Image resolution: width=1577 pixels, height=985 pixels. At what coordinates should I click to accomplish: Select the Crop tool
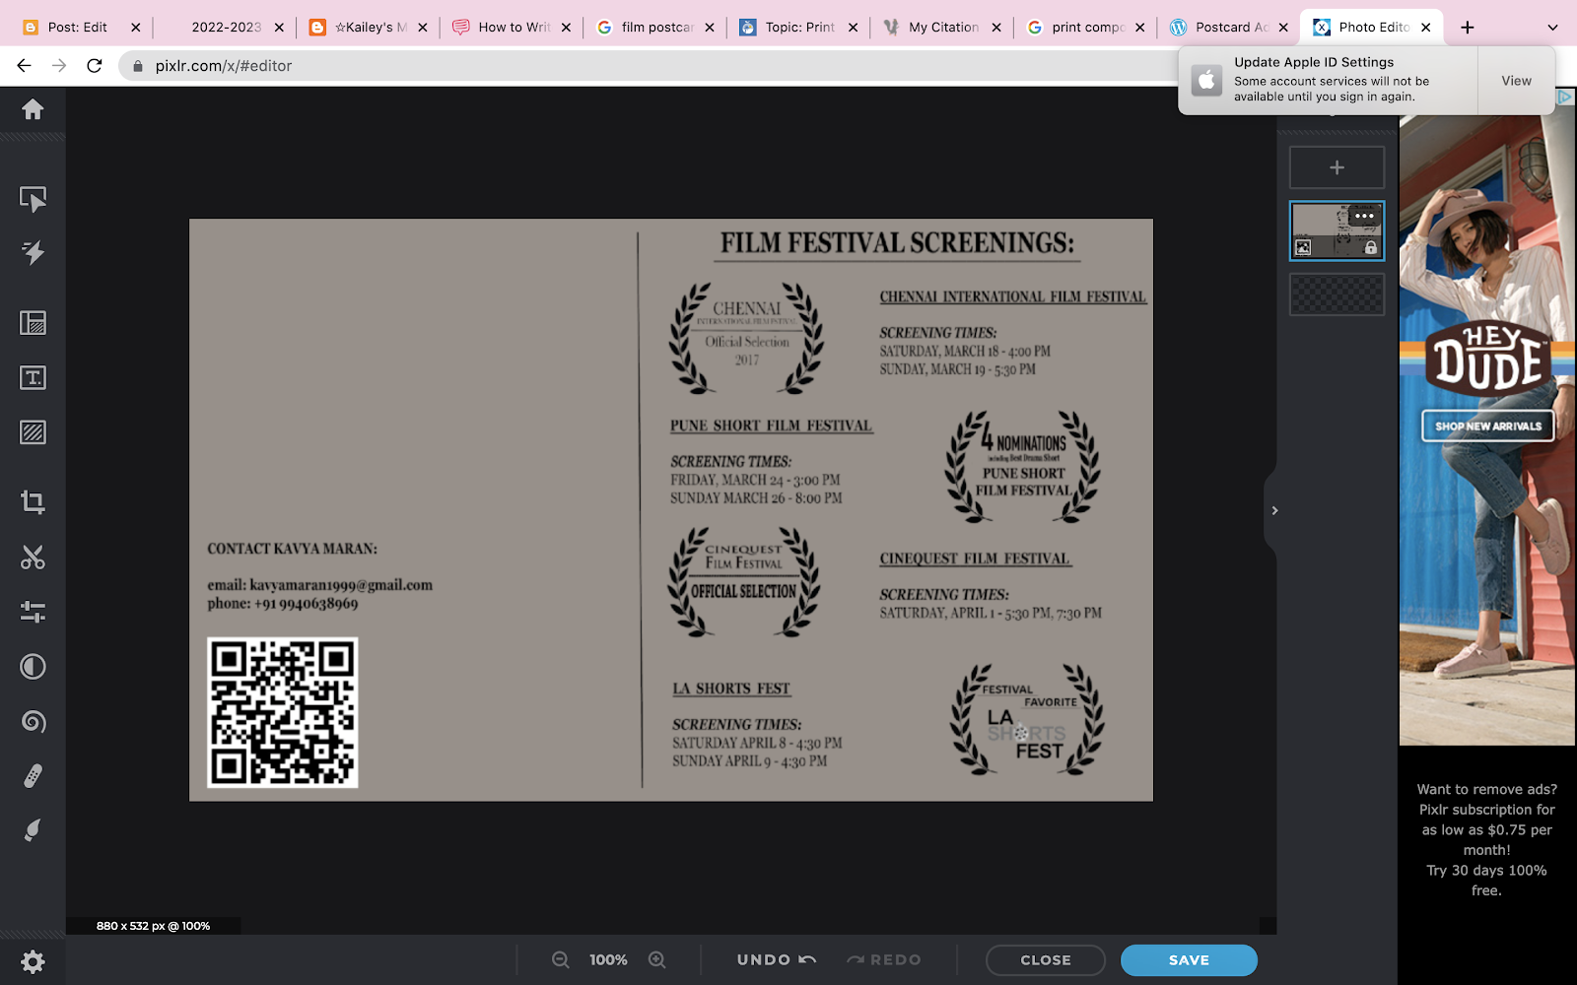pyautogui.click(x=33, y=502)
